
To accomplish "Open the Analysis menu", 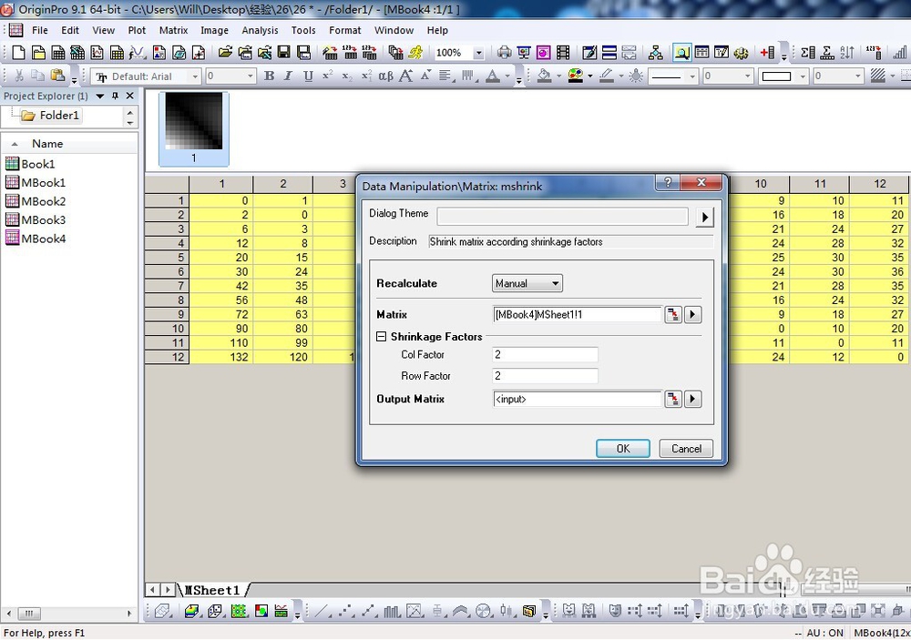I will click(x=260, y=30).
